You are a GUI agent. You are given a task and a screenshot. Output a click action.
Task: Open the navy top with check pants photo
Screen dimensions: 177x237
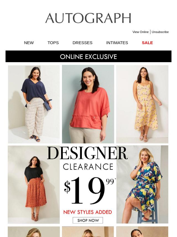34,104
